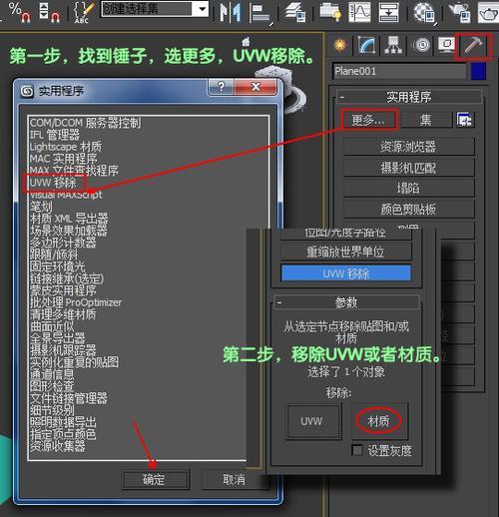Image resolution: width=499 pixels, height=517 pixels.
Task: Select 跟随/倾斜 in list
Action: pos(54,255)
